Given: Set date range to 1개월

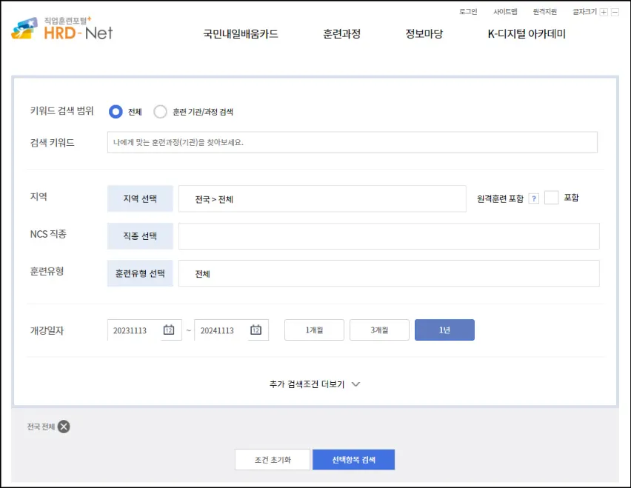Looking at the screenshot, I should click(x=314, y=330).
